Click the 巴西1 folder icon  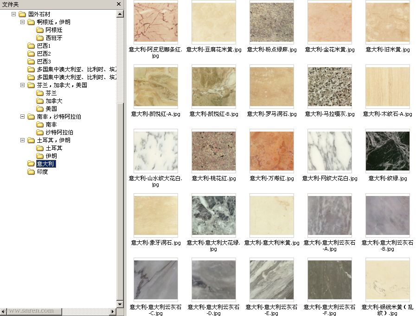click(x=31, y=46)
